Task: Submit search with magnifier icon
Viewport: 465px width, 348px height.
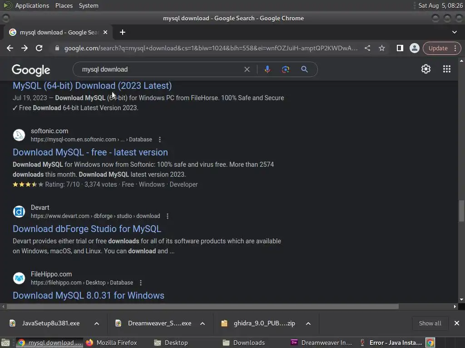Action: pyautogui.click(x=304, y=69)
